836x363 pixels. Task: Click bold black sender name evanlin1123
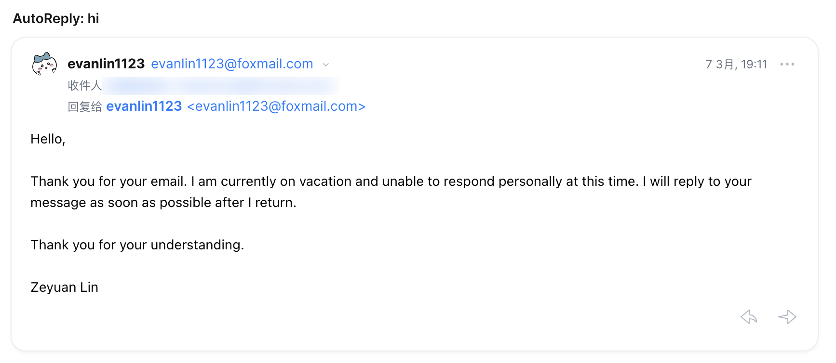tap(106, 64)
